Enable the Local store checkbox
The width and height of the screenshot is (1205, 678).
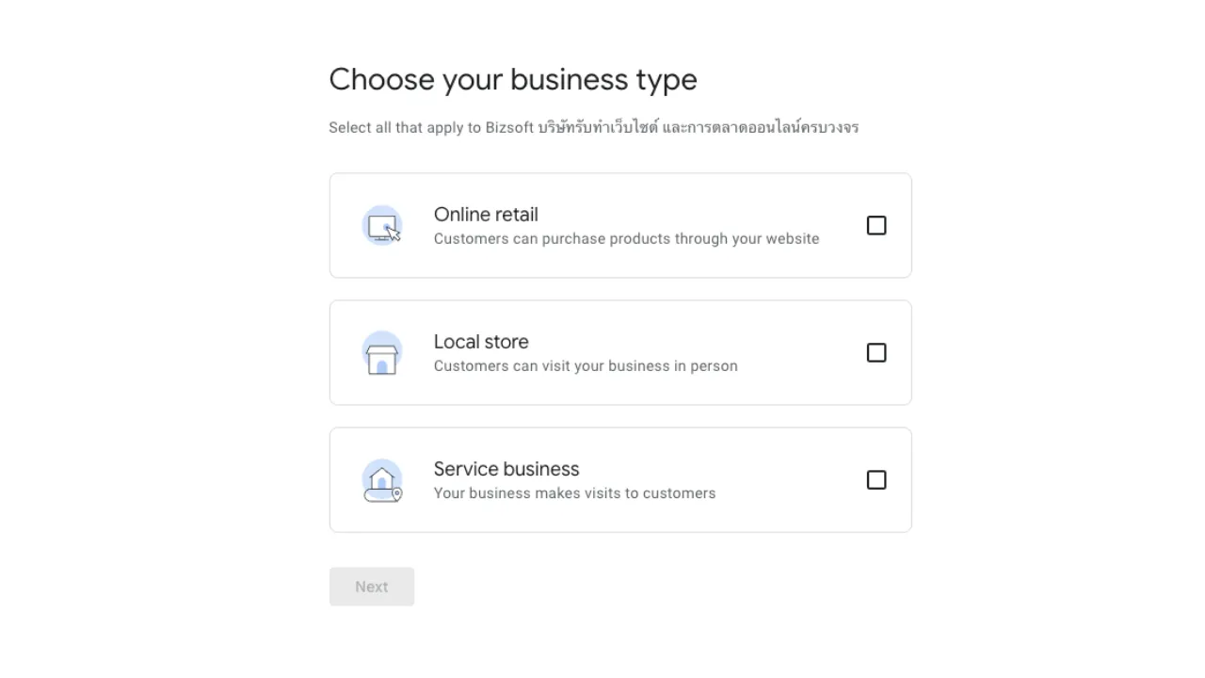point(876,352)
